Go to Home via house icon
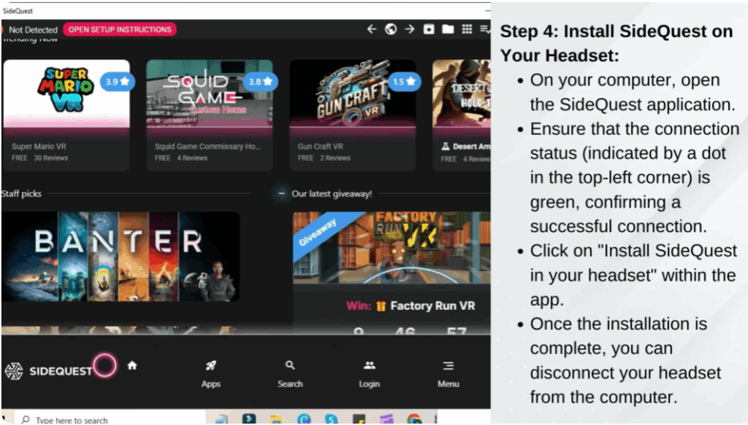 (x=132, y=366)
